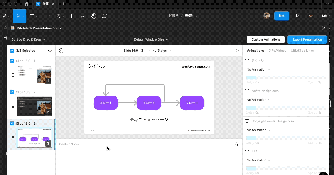Adjust the タイトル delay speed slider
334x175 pixels.
[x=286, y=77]
